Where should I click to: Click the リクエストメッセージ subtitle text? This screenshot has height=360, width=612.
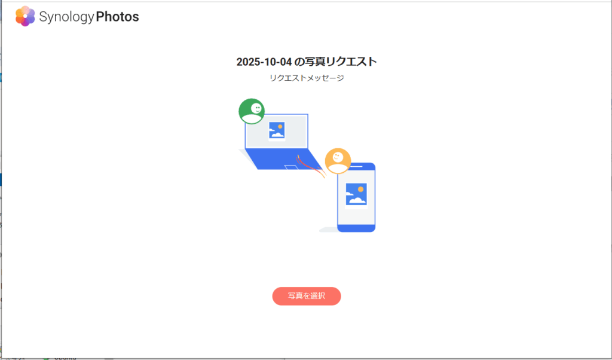coord(307,78)
